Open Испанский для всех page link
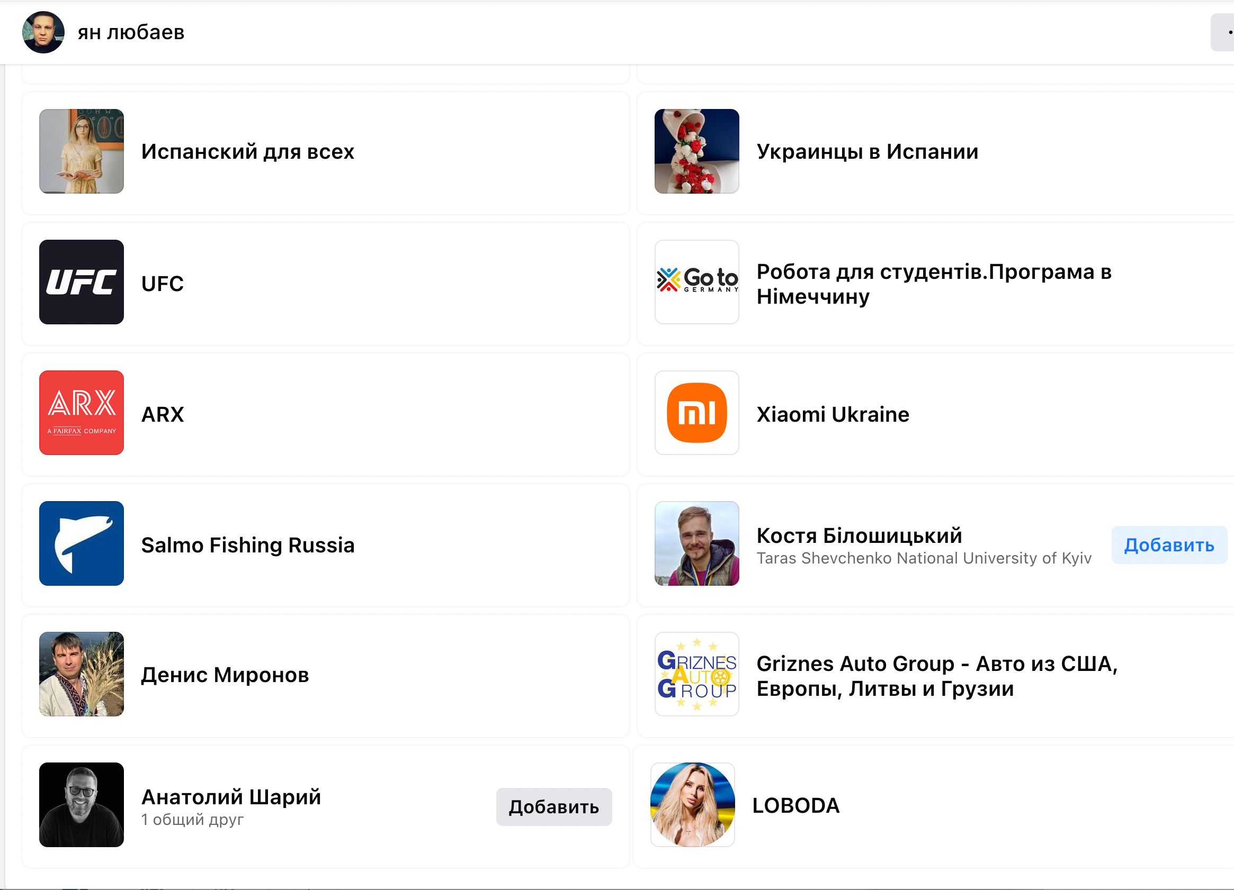This screenshot has width=1234, height=890. (x=247, y=152)
